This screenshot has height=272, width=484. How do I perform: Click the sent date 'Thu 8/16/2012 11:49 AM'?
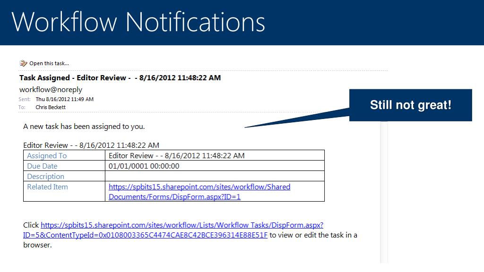(x=64, y=99)
